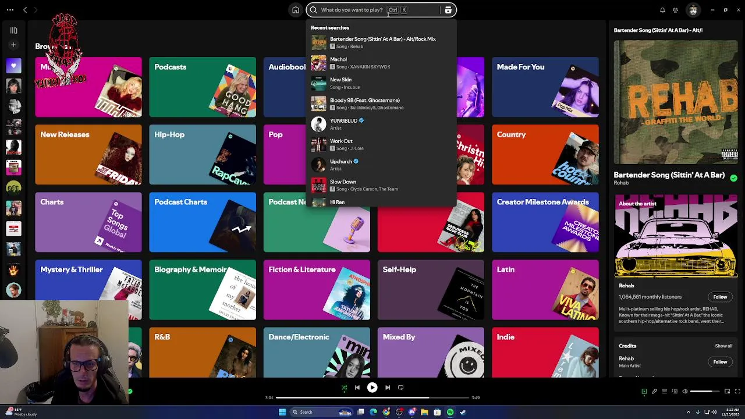Open the Charts card
This screenshot has width=745, height=419.
pos(88,222)
